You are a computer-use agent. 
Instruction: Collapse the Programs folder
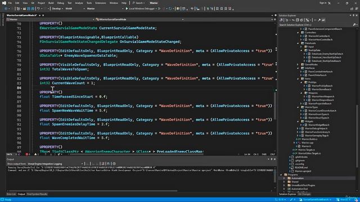tap(281, 175)
